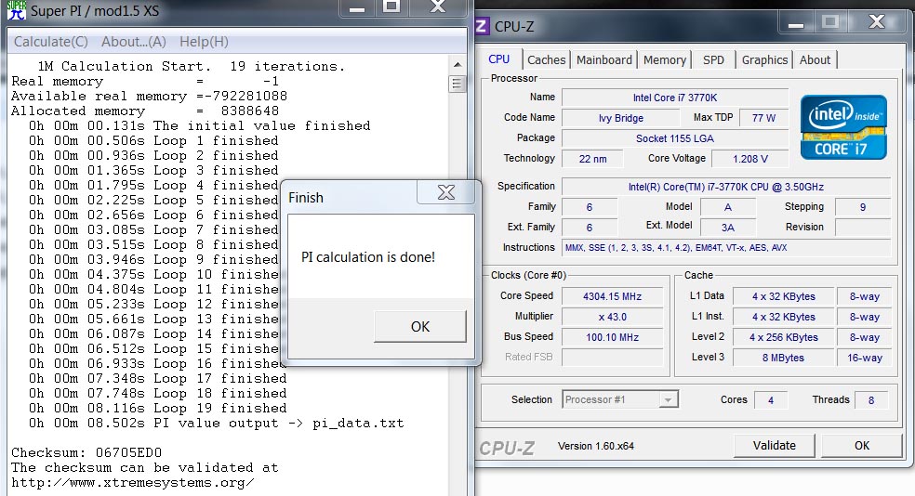The height and width of the screenshot is (496, 915).
Task: Click the 'Allocated memory = 8388648' line
Action: [145, 111]
